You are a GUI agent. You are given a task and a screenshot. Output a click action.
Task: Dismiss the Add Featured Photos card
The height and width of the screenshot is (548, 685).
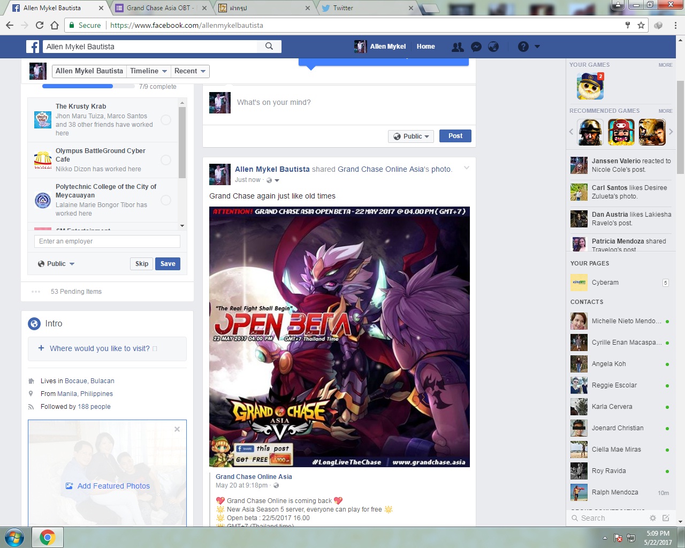(177, 429)
